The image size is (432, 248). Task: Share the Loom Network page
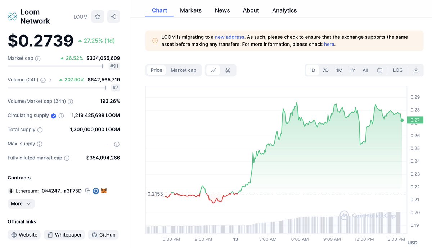coord(113,17)
